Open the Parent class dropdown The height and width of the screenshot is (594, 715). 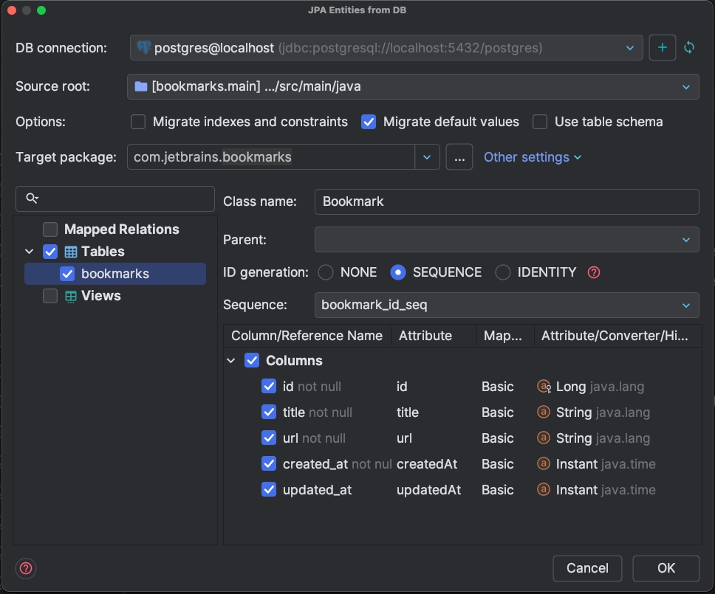coord(685,240)
